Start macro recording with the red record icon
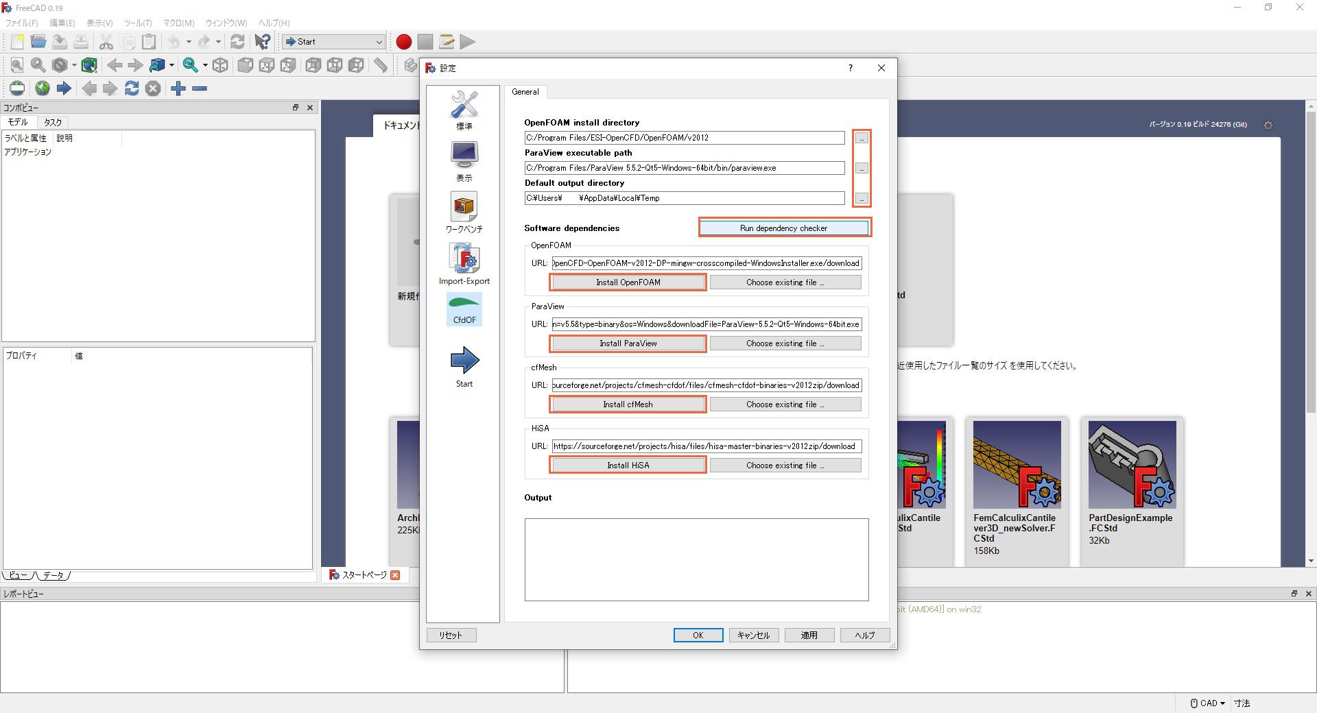The height and width of the screenshot is (713, 1317). point(403,42)
